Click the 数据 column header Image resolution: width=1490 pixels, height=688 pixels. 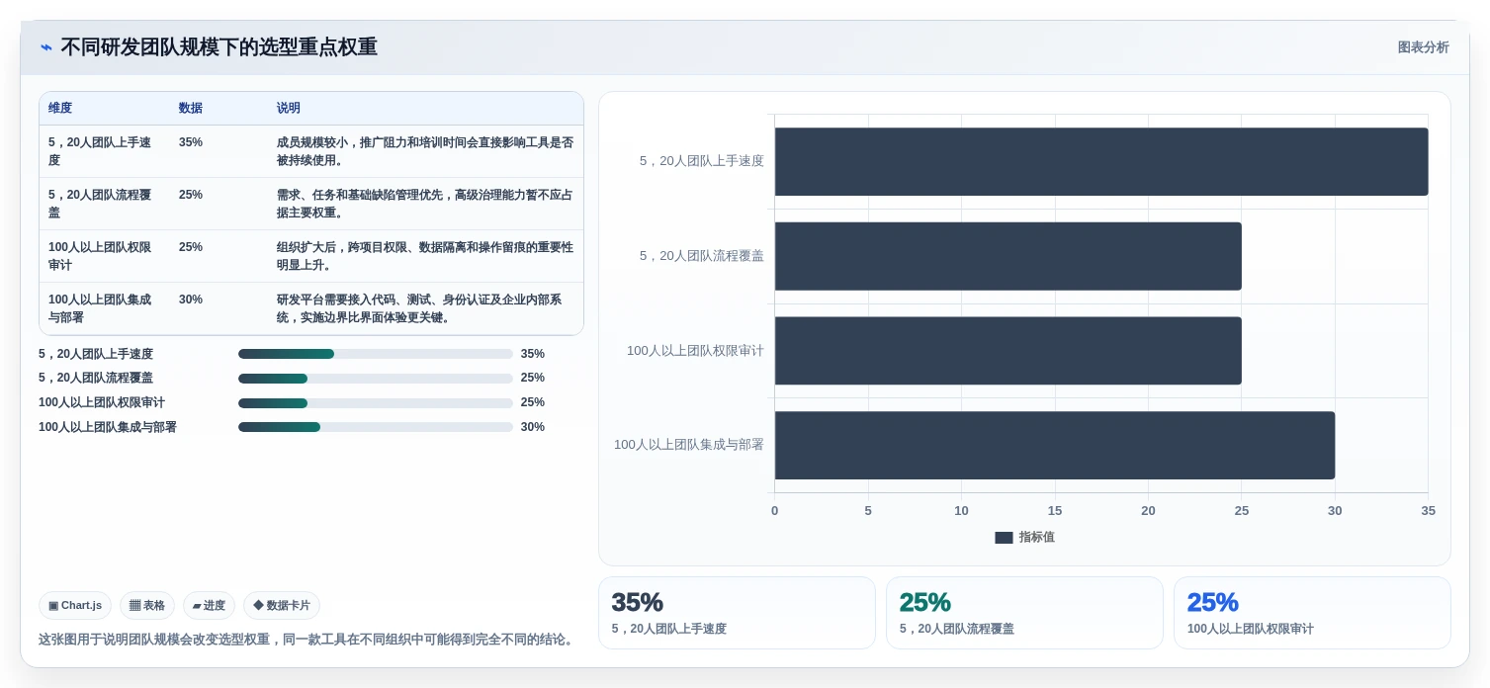point(191,108)
